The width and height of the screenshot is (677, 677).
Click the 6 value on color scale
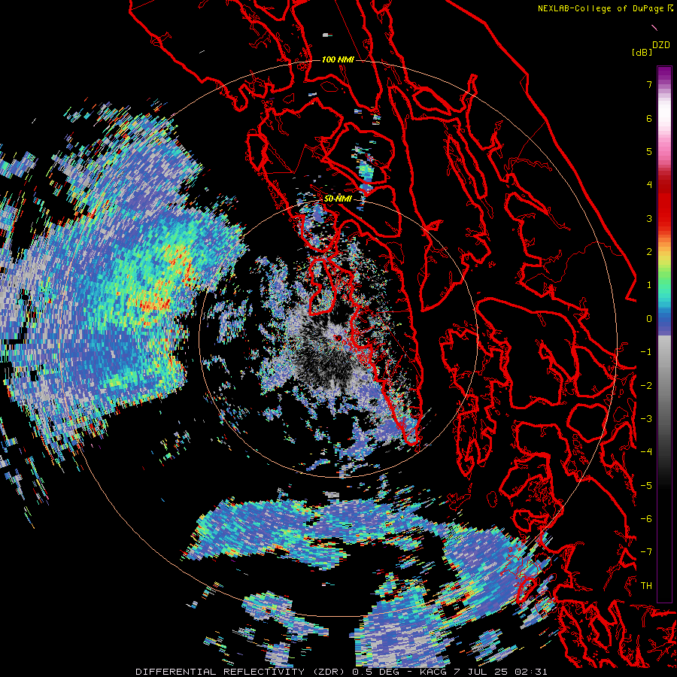pos(649,118)
